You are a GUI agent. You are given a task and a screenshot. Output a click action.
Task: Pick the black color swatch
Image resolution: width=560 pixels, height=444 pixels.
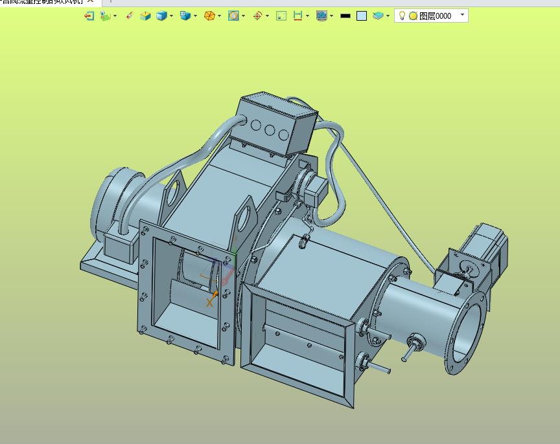point(345,16)
